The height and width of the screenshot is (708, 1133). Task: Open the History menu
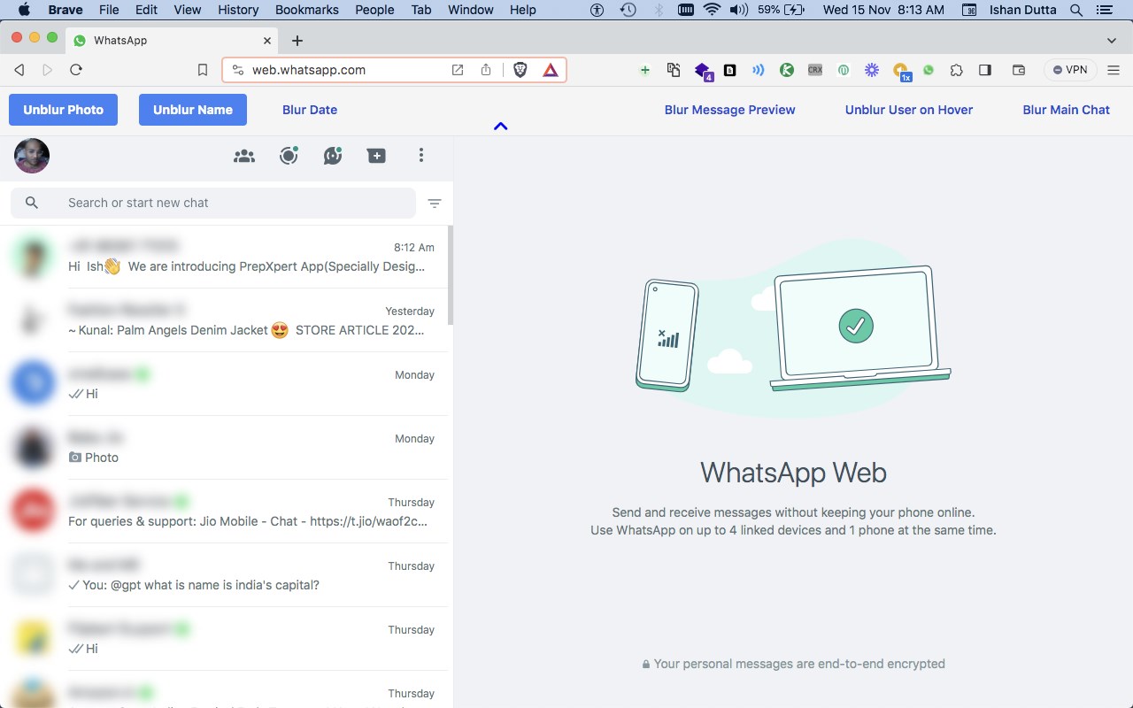pos(238,10)
